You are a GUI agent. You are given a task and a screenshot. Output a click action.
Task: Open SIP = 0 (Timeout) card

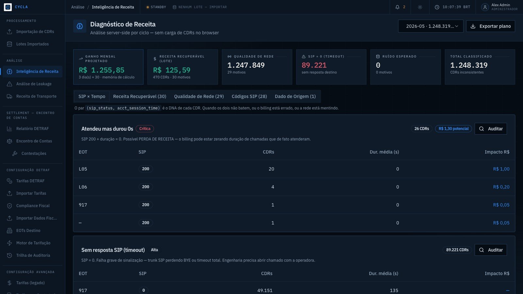point(331,67)
